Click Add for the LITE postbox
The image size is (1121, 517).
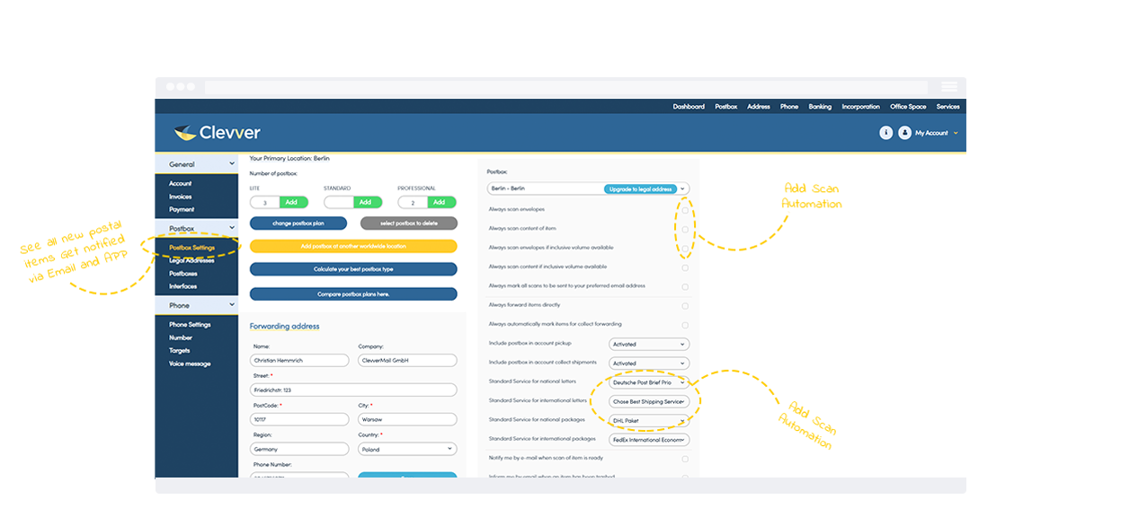[294, 203]
